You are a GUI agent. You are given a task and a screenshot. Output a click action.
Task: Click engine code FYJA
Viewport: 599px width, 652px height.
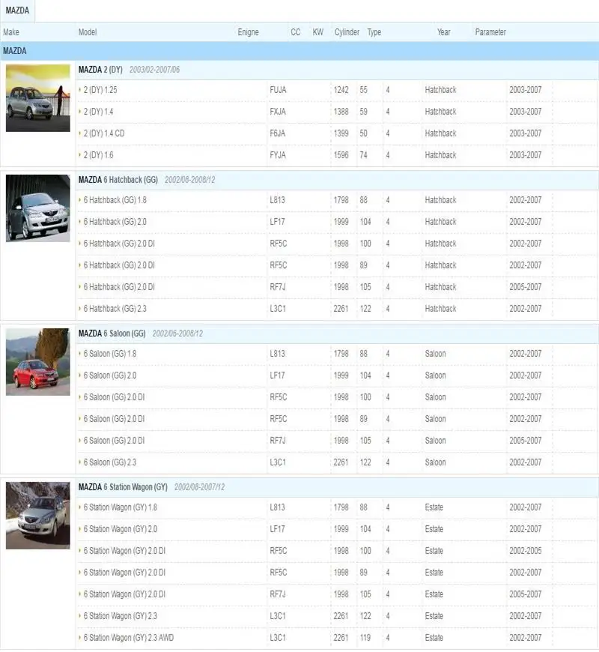pyautogui.click(x=278, y=154)
